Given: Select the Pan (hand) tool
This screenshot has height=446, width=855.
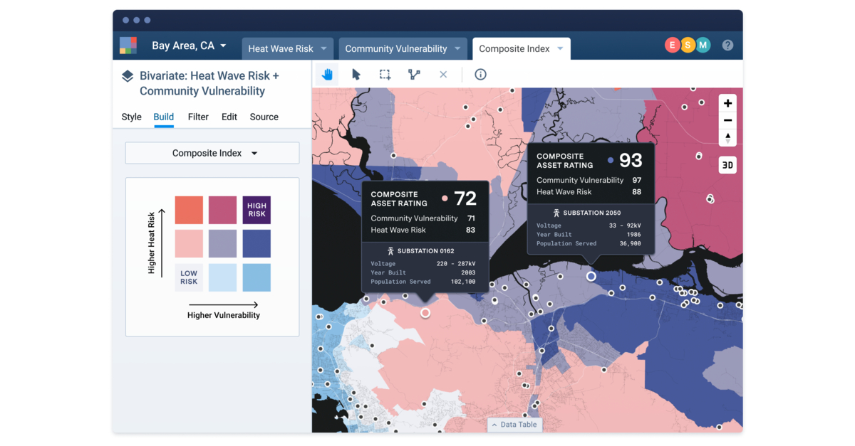Looking at the screenshot, I should [326, 74].
